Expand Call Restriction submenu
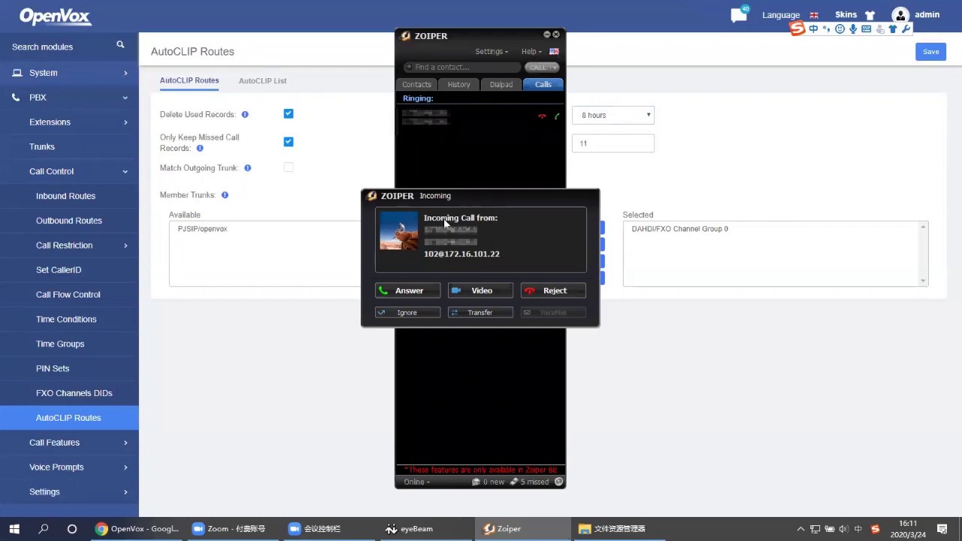This screenshot has width=962, height=541. coord(69,245)
